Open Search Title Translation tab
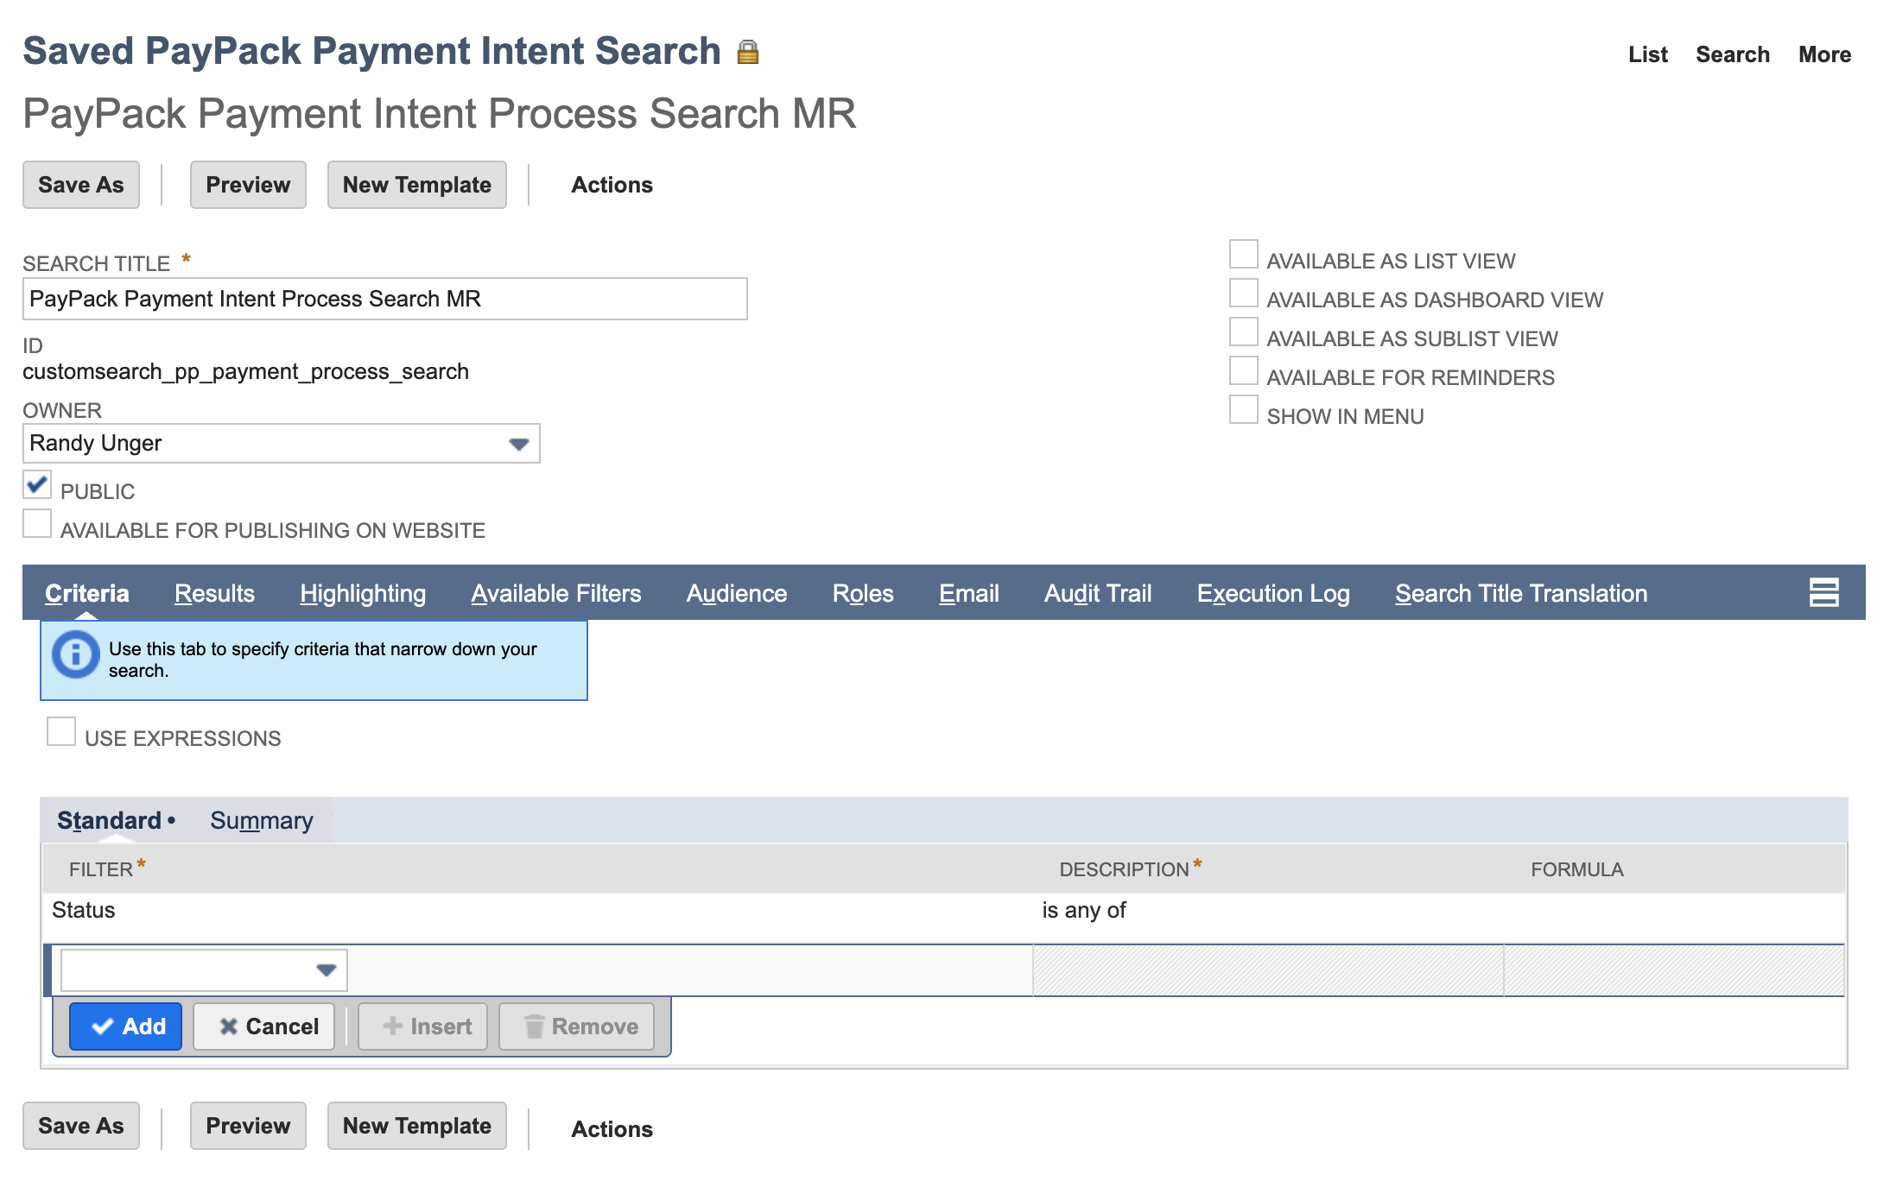The height and width of the screenshot is (1181, 1890). [x=1521, y=593]
